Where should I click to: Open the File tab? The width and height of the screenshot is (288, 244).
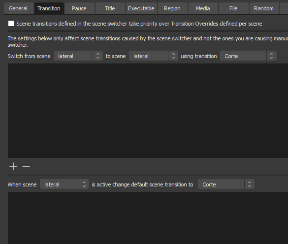[x=233, y=8]
